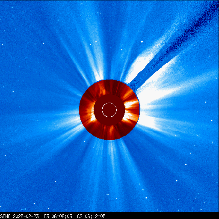This screenshot has height=219, width=219.
Task: Click the bright white patch lower left in red ring
Action: coord(93,118)
